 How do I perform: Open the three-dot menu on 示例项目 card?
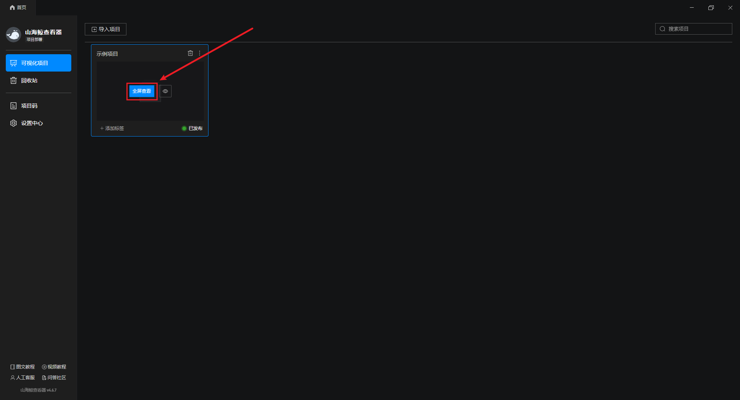coord(200,53)
